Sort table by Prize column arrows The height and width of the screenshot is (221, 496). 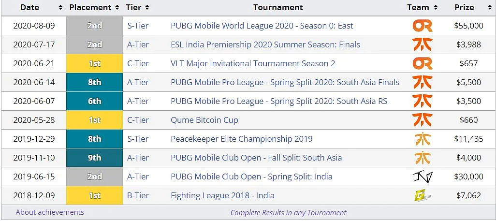point(490,8)
